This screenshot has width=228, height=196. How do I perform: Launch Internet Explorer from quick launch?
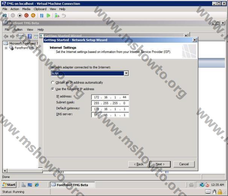(36, 185)
